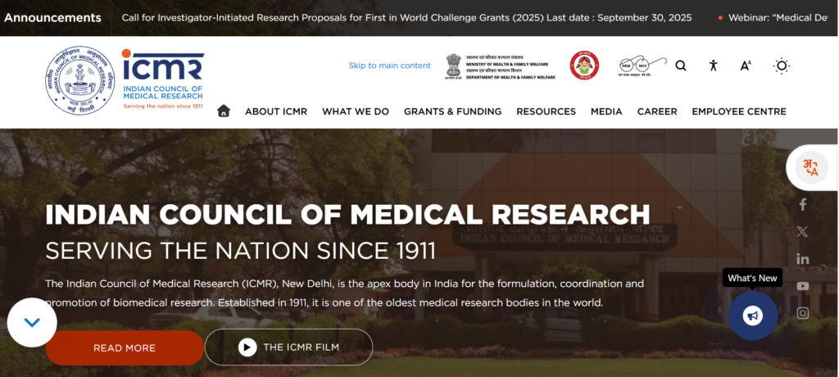The width and height of the screenshot is (839, 377).
Task: Open the Webinar announcement in ticker
Action: [778, 18]
